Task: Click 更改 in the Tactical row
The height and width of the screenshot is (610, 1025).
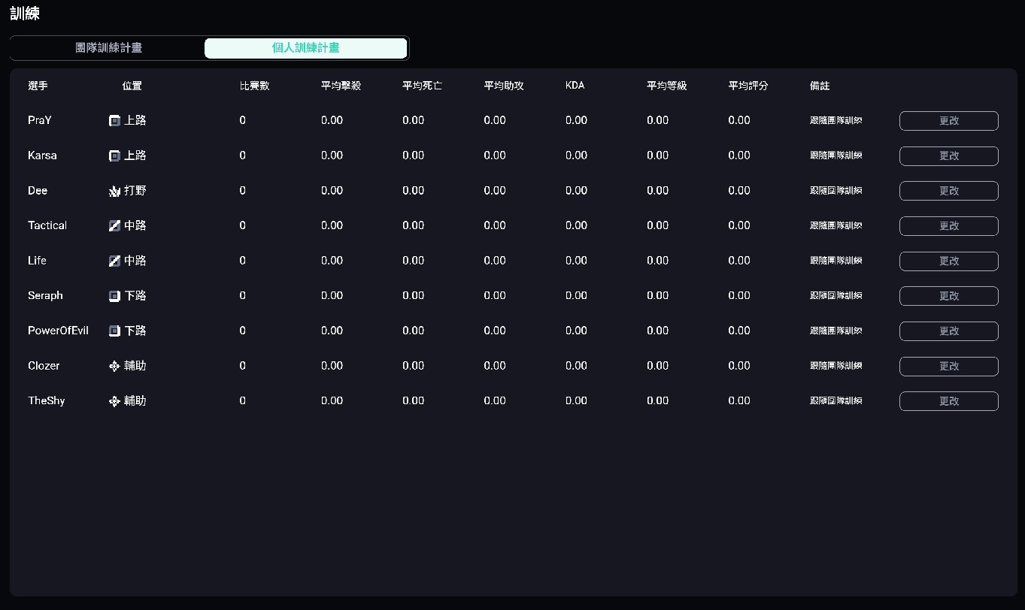Action: 948,226
